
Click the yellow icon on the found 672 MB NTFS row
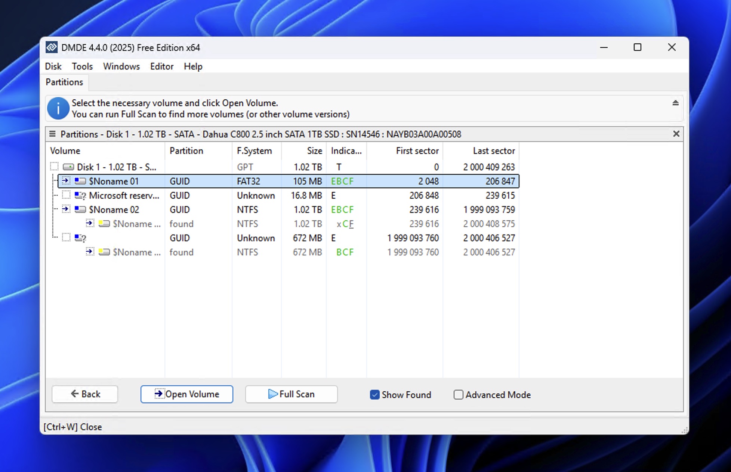coord(104,252)
